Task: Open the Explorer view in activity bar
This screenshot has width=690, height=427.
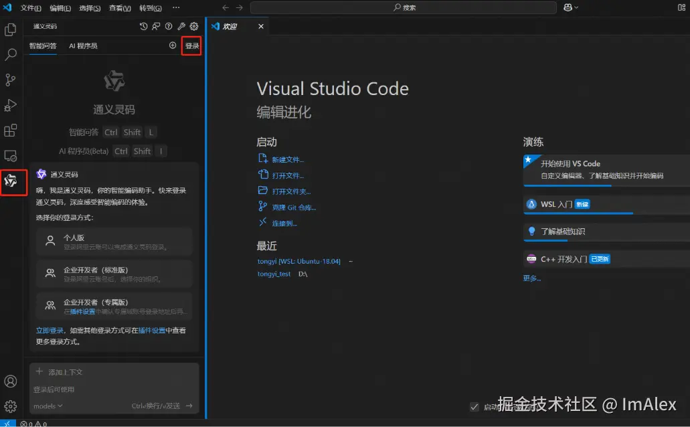Action: pyautogui.click(x=10, y=29)
